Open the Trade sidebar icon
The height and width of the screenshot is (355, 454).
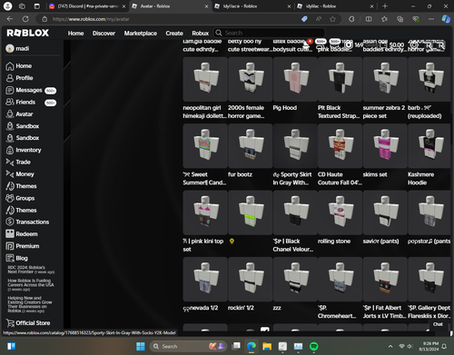tap(10, 163)
